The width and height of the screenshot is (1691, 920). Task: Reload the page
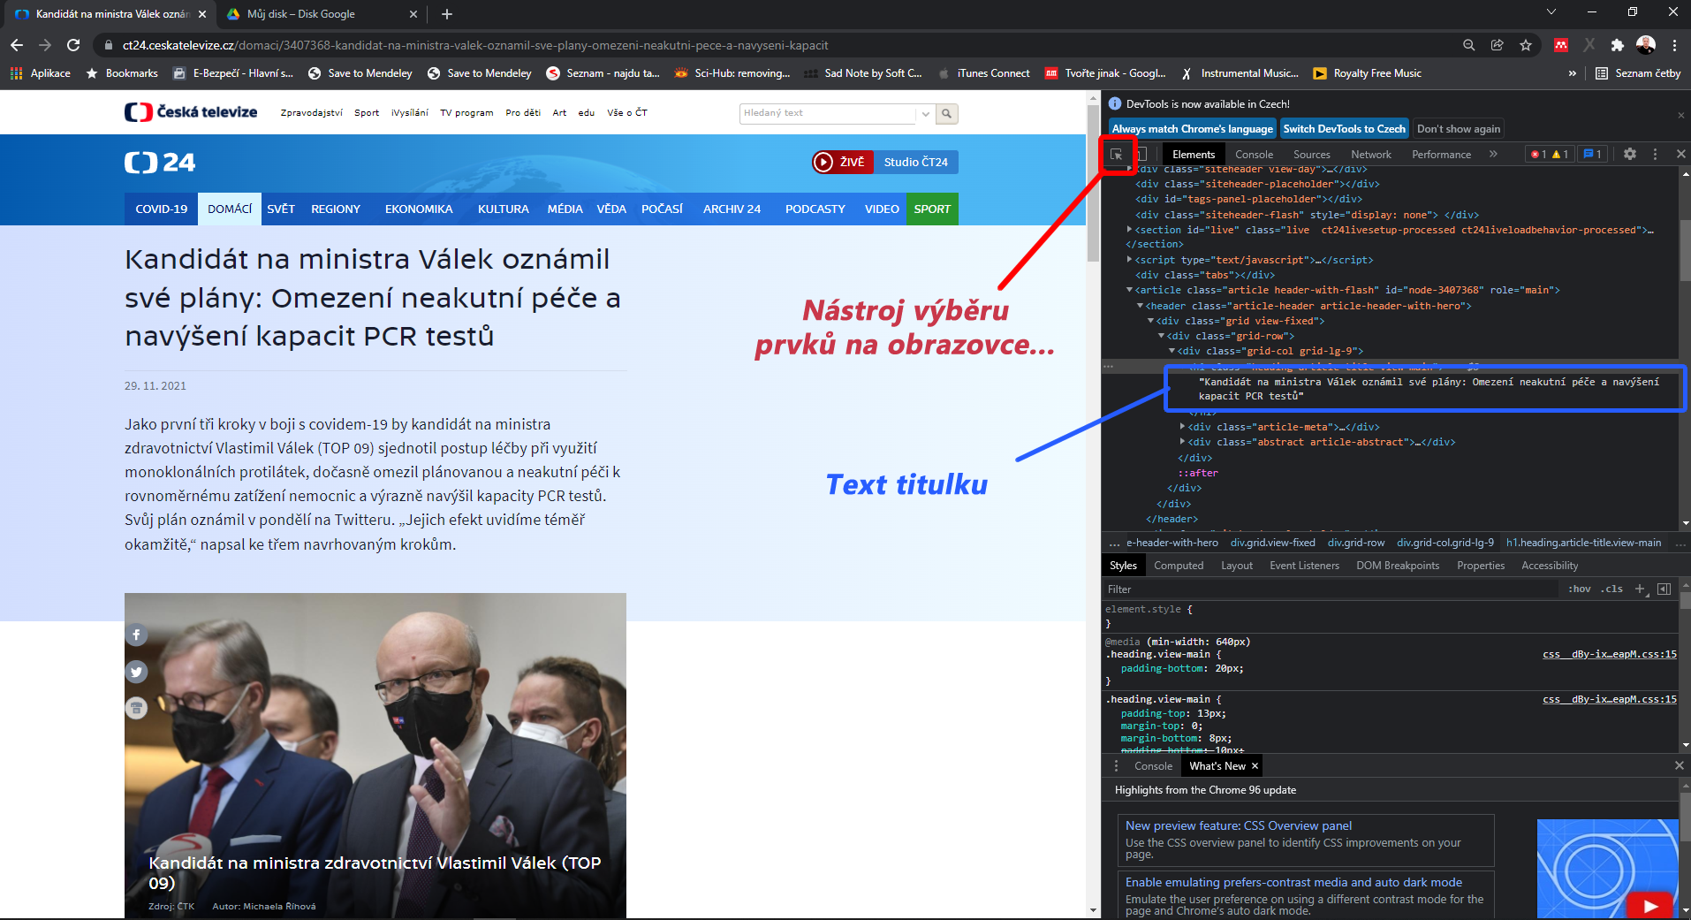coord(73,45)
